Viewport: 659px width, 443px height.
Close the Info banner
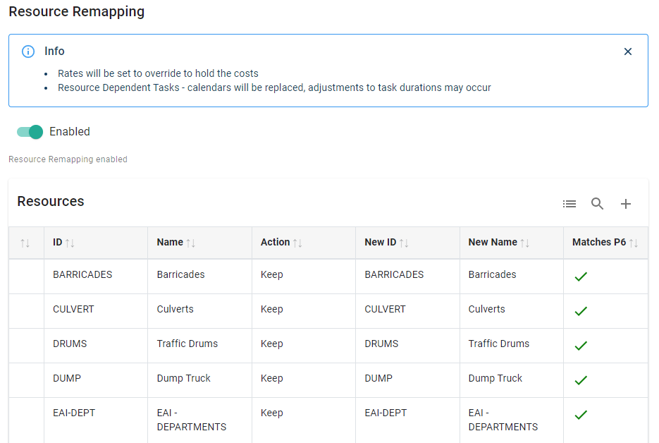(x=628, y=51)
